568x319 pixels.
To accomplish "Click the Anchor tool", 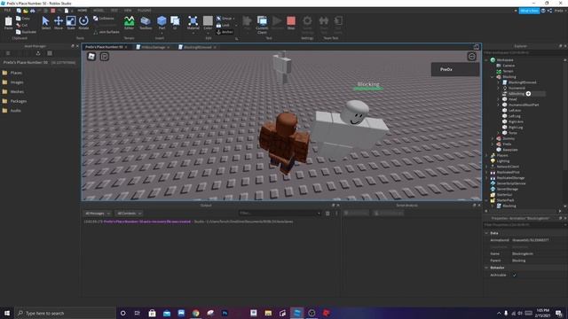I will tap(225, 32).
